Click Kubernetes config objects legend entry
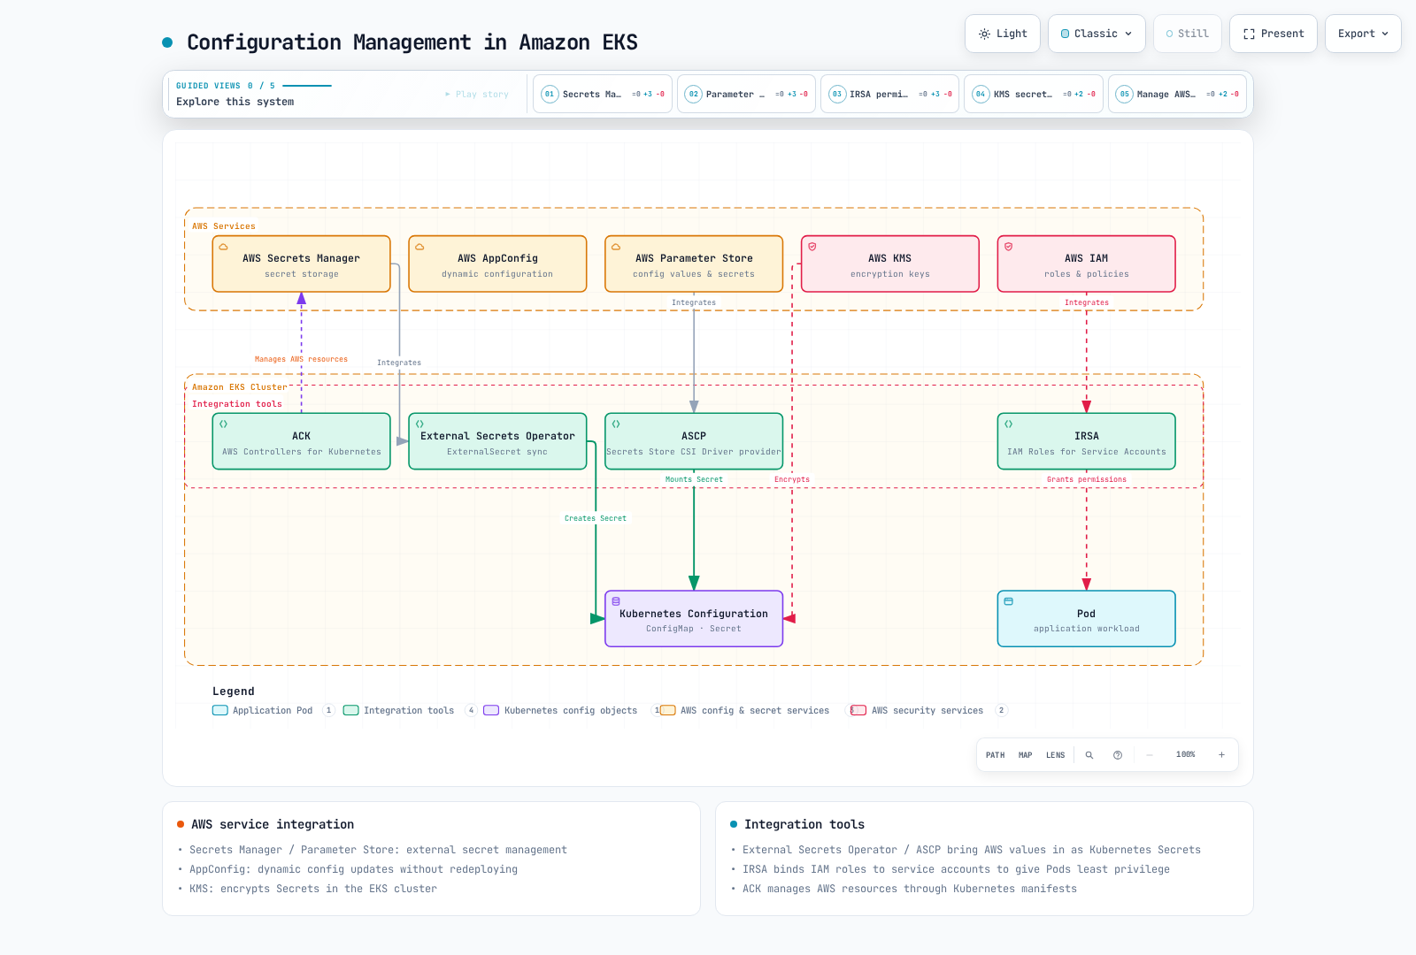This screenshot has height=955, width=1416. (571, 710)
